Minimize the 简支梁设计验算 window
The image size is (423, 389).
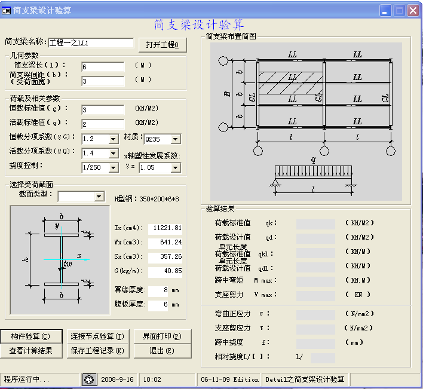385,11
